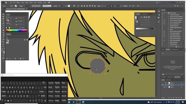
Task: Select the Ellipse shape tool
Action: coord(3,21)
